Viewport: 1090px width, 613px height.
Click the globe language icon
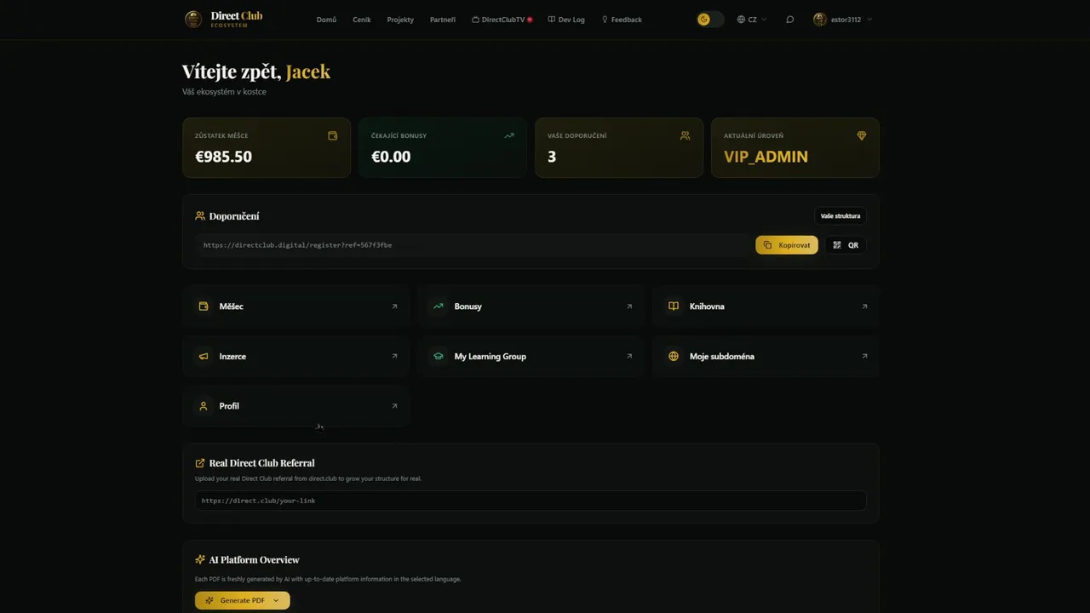coord(741,20)
